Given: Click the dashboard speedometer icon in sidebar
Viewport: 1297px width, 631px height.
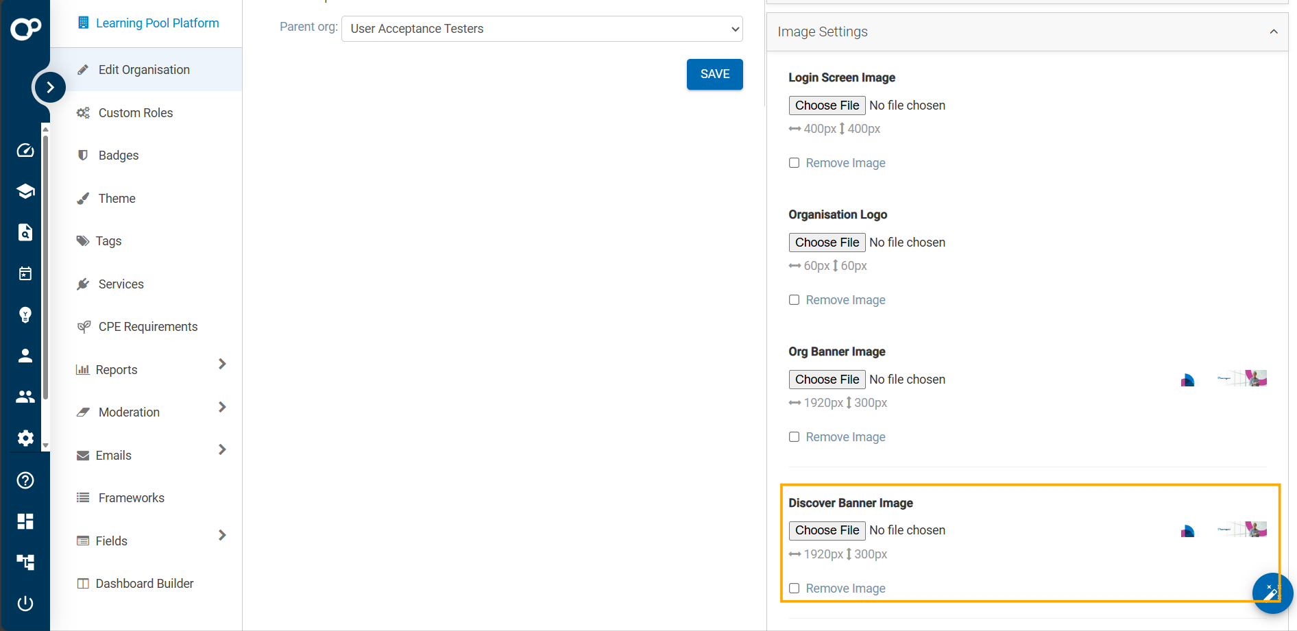Looking at the screenshot, I should pyautogui.click(x=25, y=151).
